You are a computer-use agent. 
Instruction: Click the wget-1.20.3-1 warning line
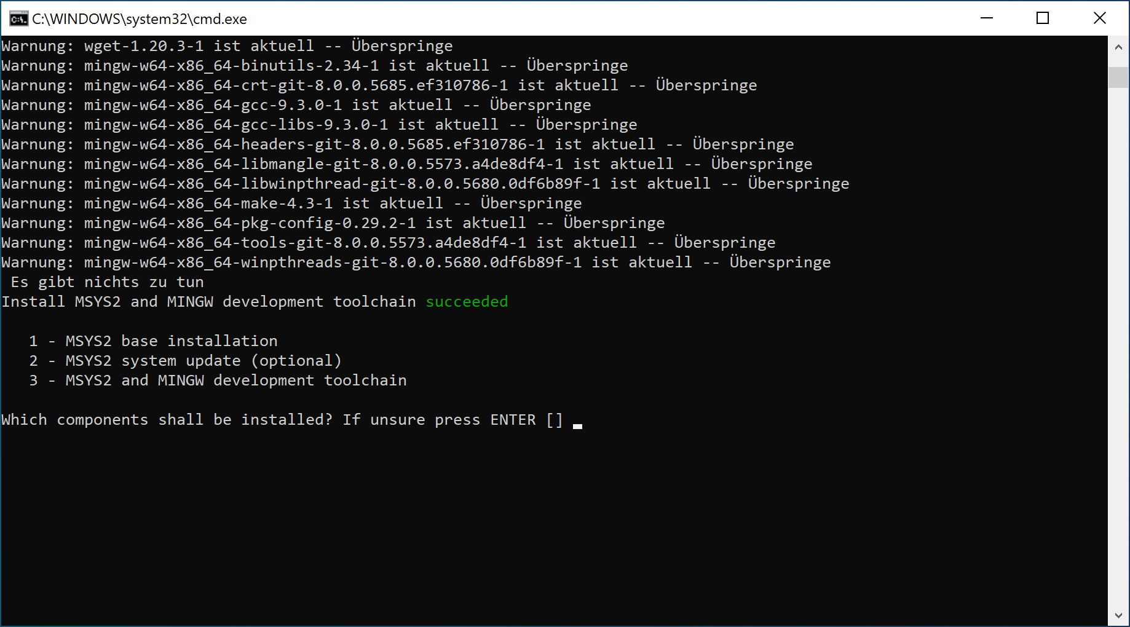coord(226,45)
